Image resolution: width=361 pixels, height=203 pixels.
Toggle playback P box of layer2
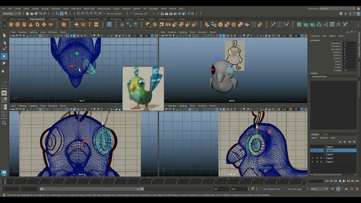click(317, 158)
